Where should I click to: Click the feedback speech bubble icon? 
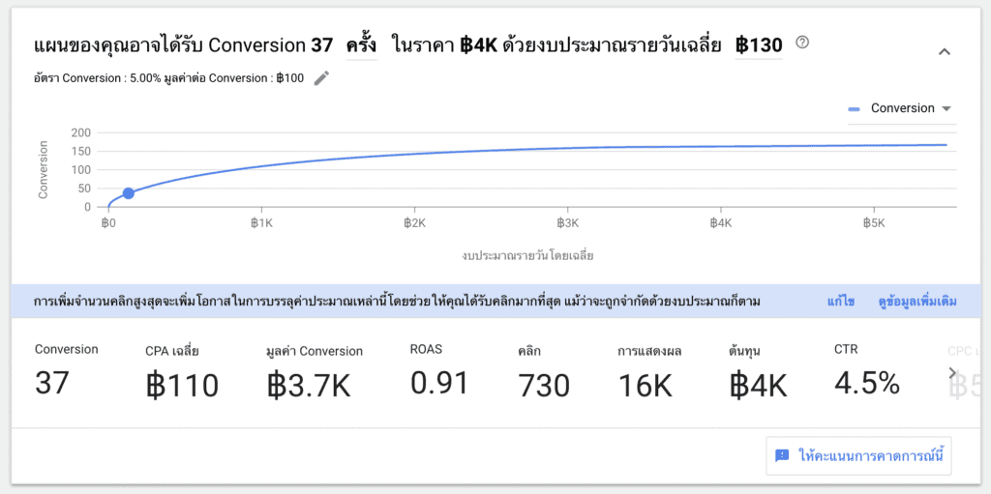pyautogui.click(x=783, y=454)
